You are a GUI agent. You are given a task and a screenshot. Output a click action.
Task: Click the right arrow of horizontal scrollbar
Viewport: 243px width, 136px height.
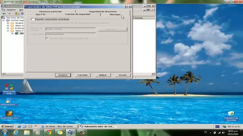click(153, 74)
